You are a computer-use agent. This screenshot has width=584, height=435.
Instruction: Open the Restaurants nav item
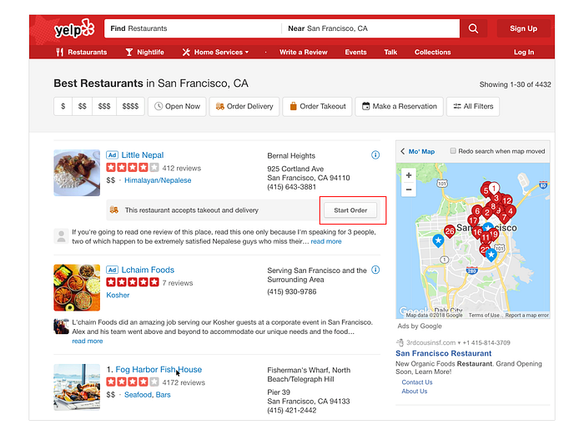[x=82, y=53]
